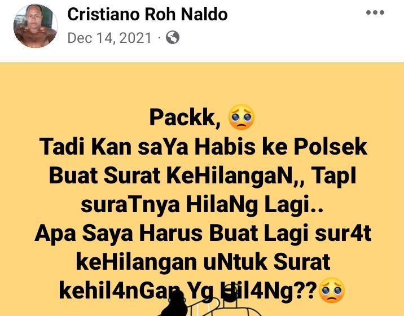Tap the pleading emoji after "Hil4Ng??"
The height and width of the screenshot is (316, 404).
point(332,290)
